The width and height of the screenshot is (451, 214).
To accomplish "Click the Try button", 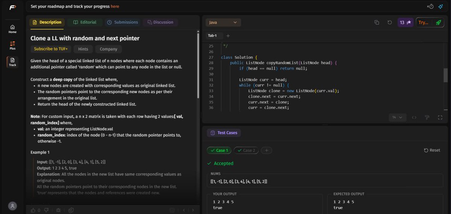I will click(x=424, y=22).
